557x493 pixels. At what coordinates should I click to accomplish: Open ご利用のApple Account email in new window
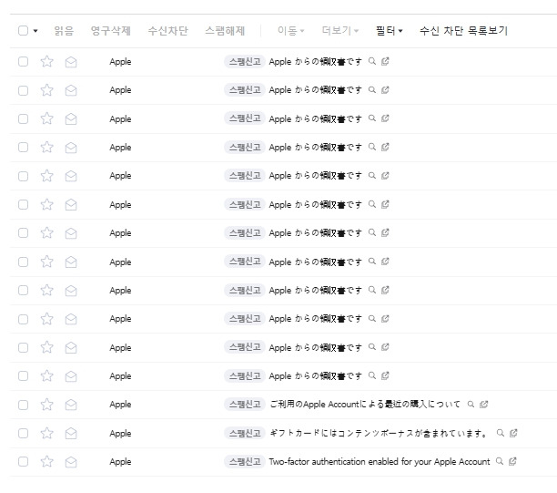click(x=483, y=404)
